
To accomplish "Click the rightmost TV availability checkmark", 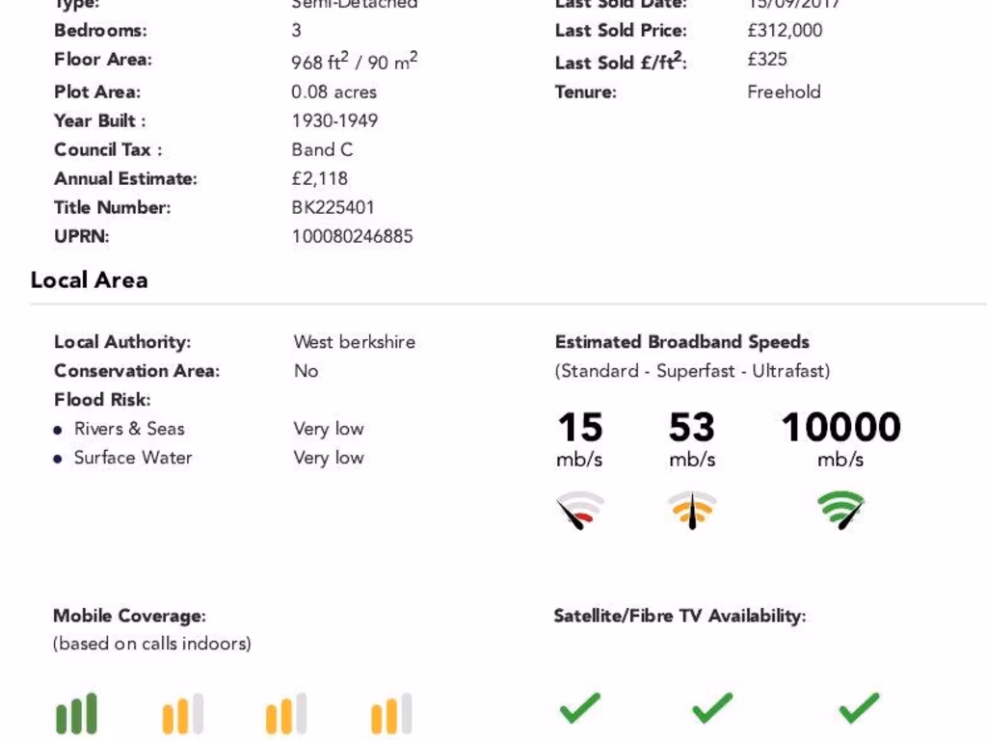I will click(x=858, y=708).
